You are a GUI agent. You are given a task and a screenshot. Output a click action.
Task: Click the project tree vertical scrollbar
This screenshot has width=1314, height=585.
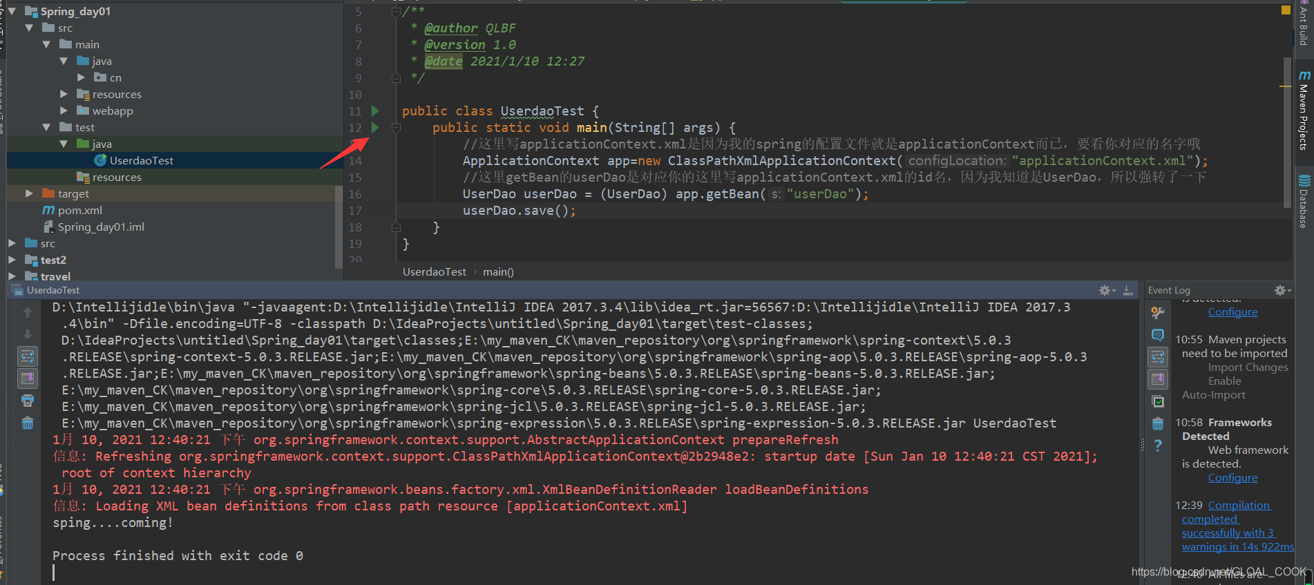point(339,227)
